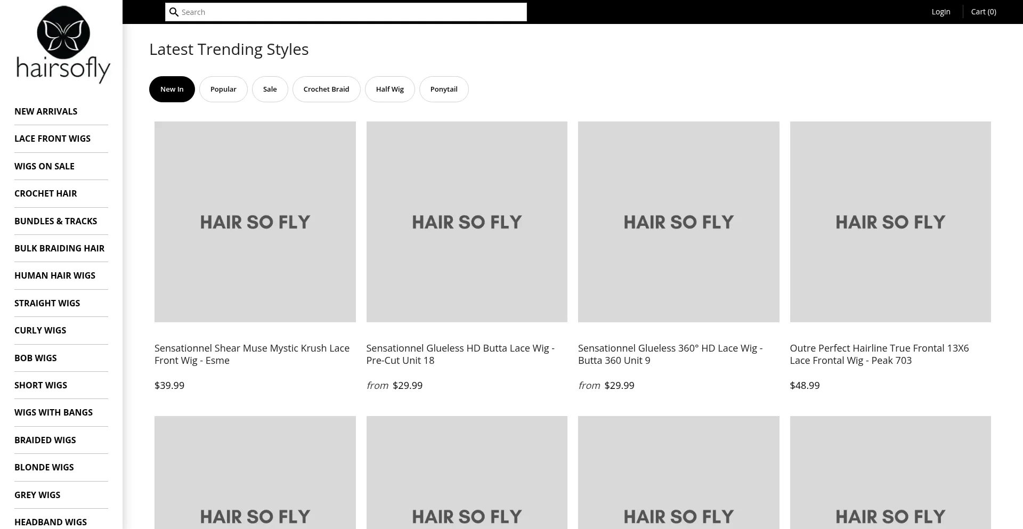Open Wigs With Bangs category

click(53, 412)
